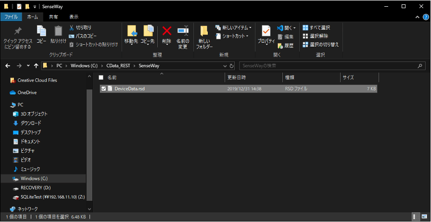Viewport: 431px width, 222px height.
Task: Toggle the select-all checkbox beside 名前
Action: (101, 78)
